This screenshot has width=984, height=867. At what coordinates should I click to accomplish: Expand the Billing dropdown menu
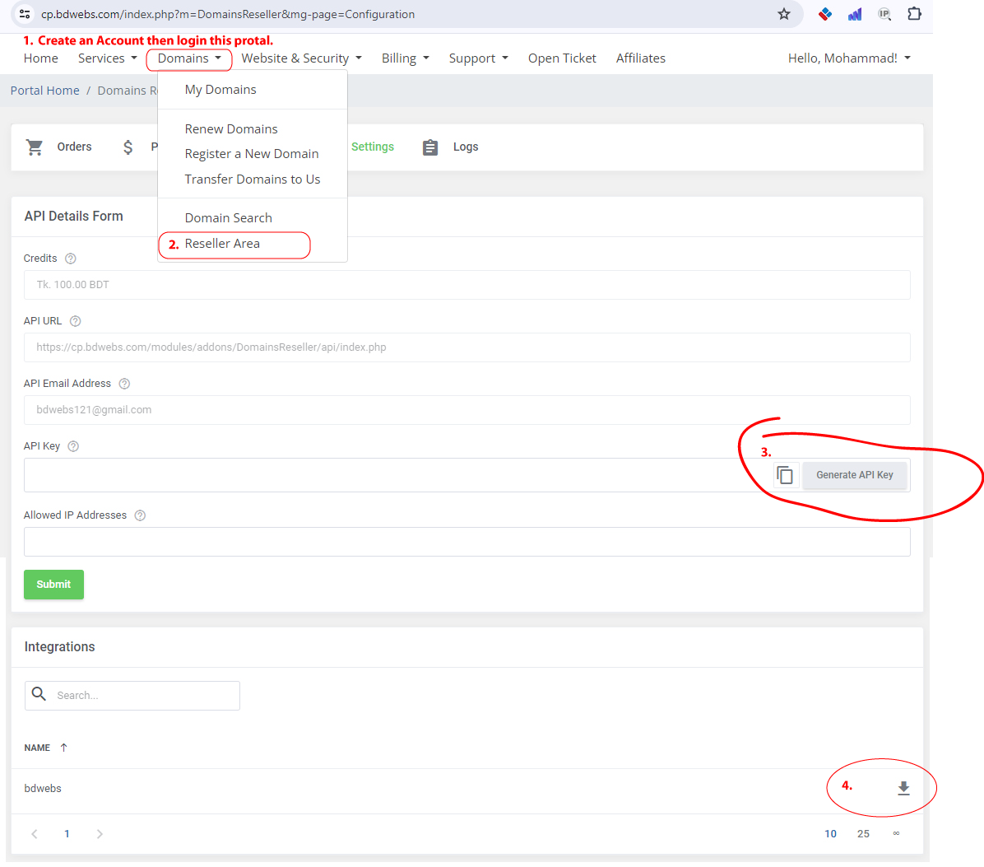406,58
